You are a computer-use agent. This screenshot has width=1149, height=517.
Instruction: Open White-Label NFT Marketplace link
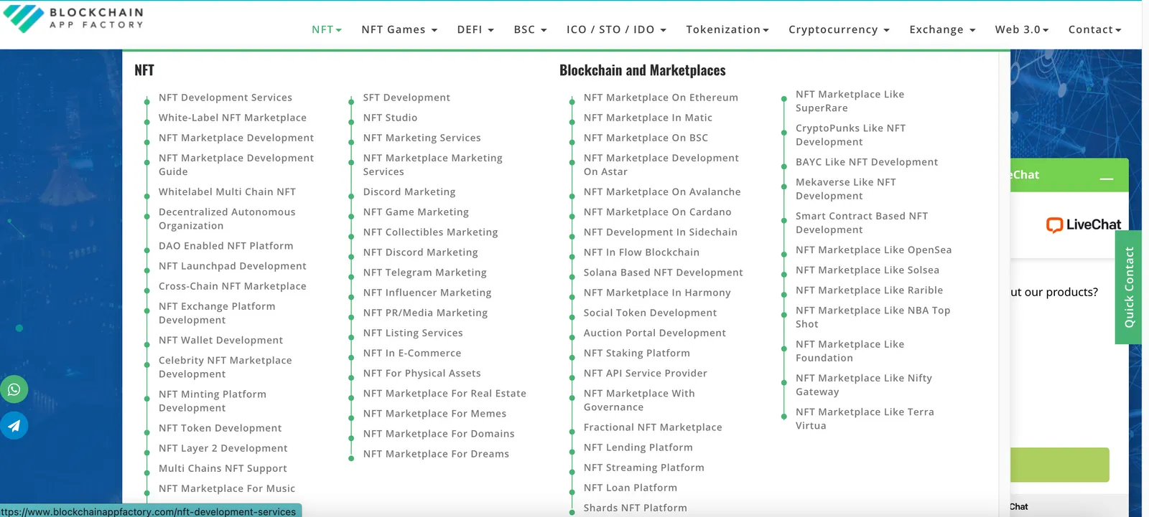233,118
